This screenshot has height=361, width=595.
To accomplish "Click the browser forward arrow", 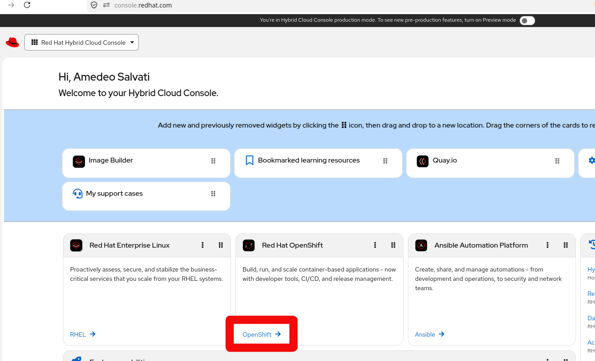I will tap(11, 5).
